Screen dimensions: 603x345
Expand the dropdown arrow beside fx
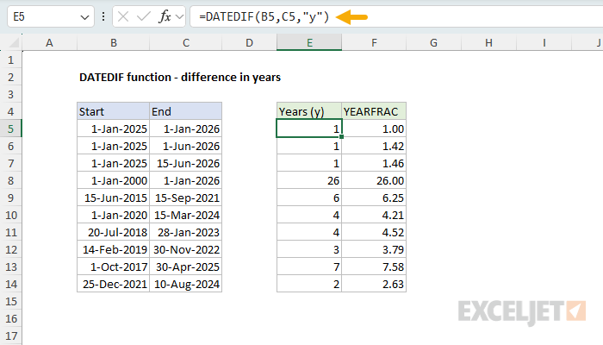[179, 17]
